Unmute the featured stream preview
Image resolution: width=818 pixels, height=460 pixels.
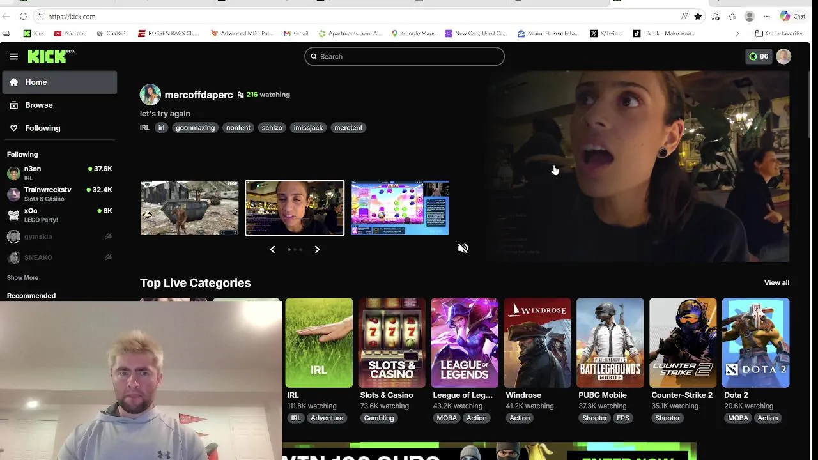(x=463, y=249)
